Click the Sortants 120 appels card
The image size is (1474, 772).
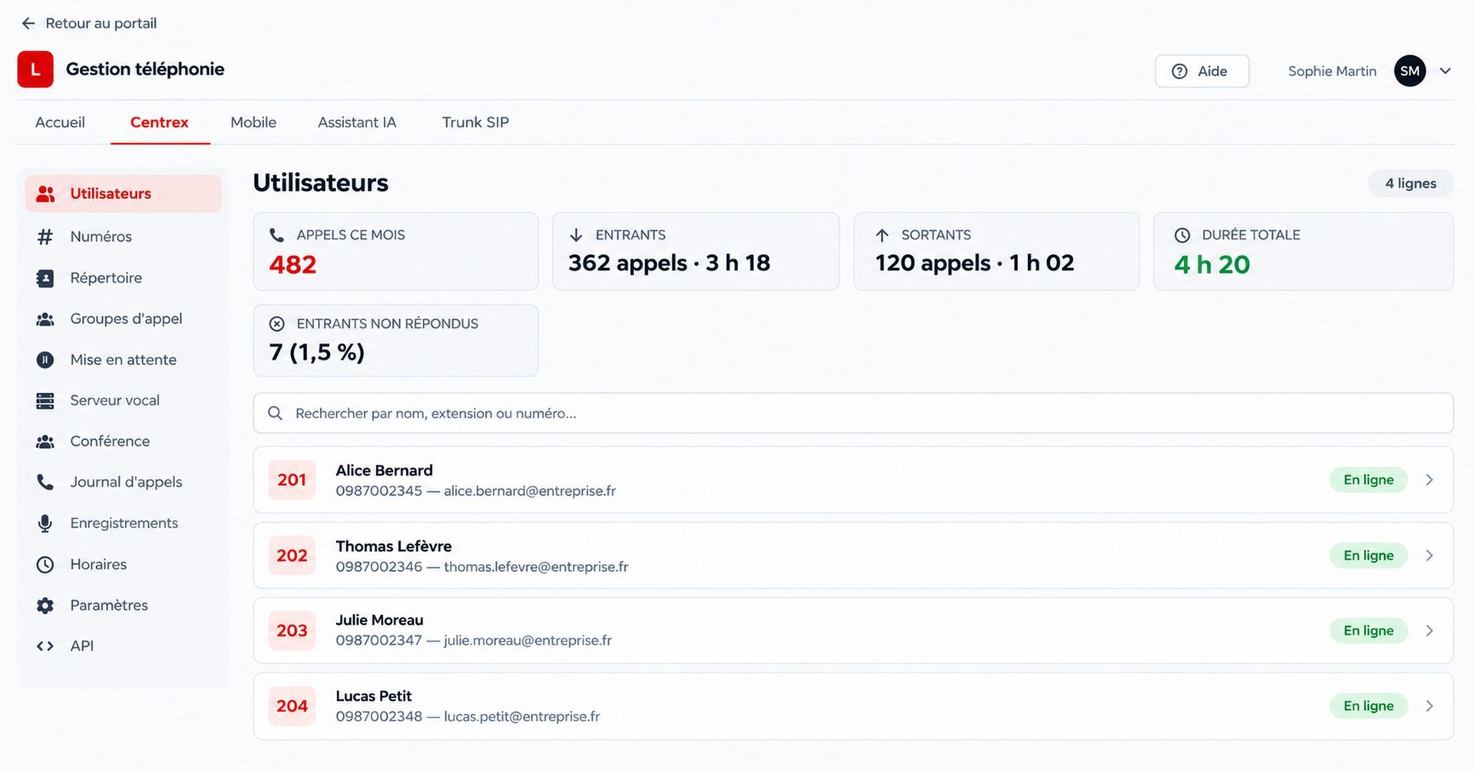[x=996, y=252]
